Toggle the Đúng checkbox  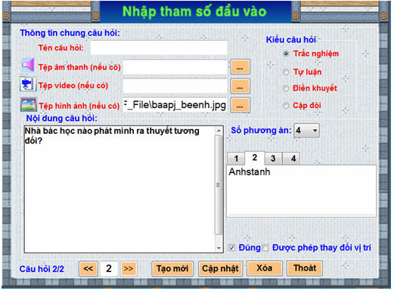tap(232, 248)
